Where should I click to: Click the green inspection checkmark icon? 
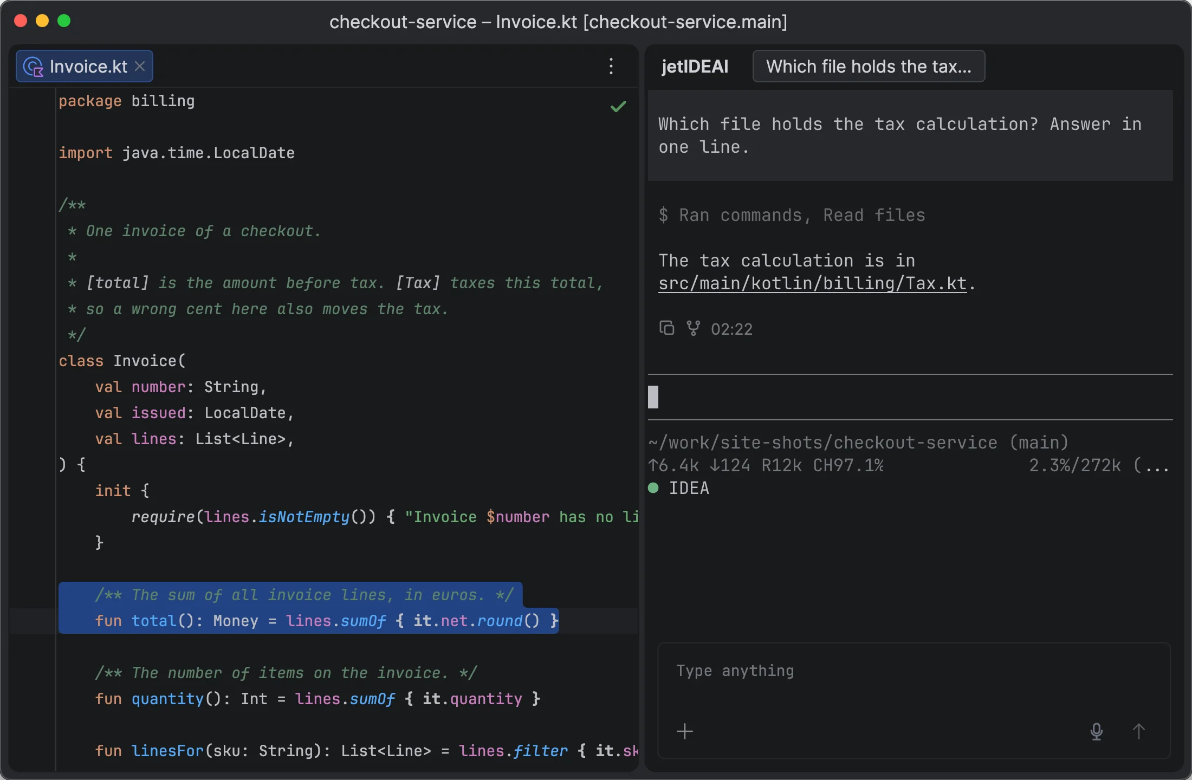[x=618, y=106]
